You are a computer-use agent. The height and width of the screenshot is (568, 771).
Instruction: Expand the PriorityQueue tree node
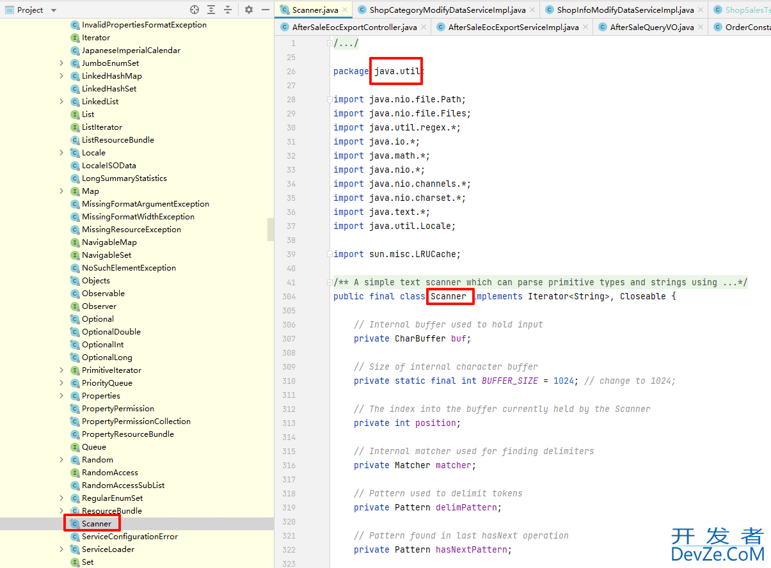pyautogui.click(x=61, y=383)
